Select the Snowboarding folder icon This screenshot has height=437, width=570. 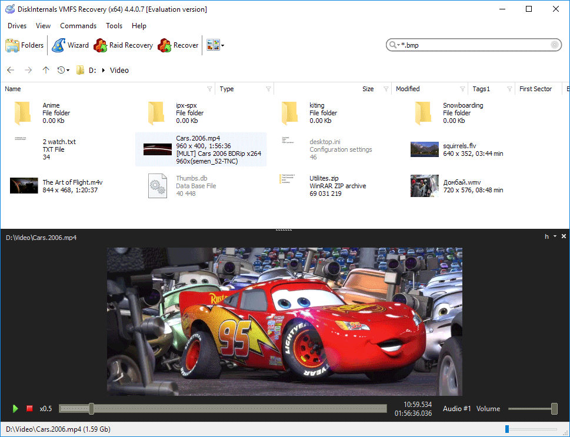pyautogui.click(x=423, y=113)
